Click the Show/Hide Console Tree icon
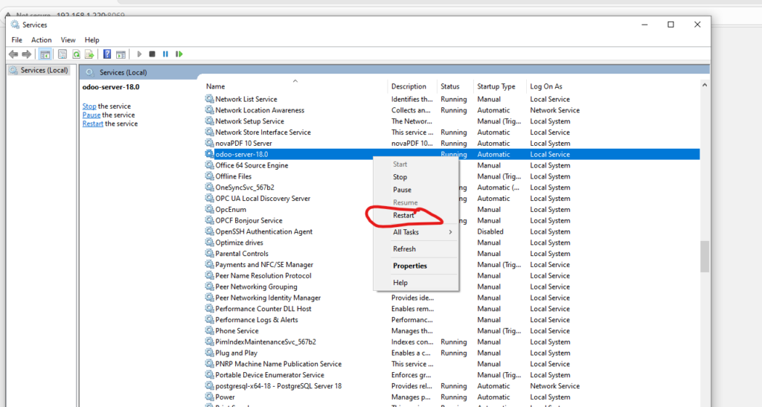The image size is (762, 407). [45, 54]
